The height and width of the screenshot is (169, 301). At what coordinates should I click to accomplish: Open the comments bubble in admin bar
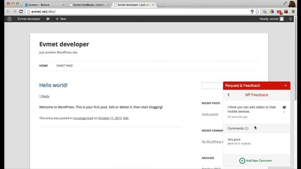tap(48, 19)
